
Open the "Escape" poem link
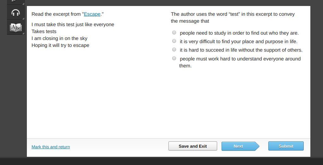[92, 14]
